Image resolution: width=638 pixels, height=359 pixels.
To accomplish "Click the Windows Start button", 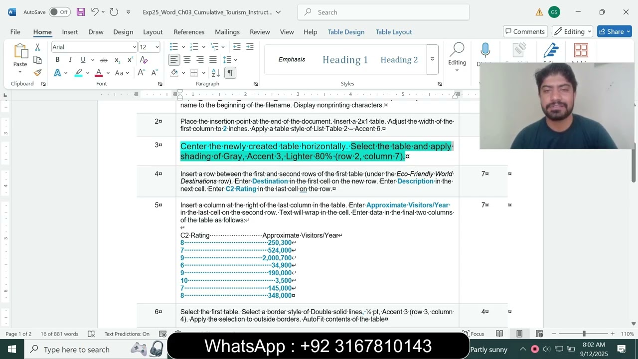I will pyautogui.click(x=12, y=349).
